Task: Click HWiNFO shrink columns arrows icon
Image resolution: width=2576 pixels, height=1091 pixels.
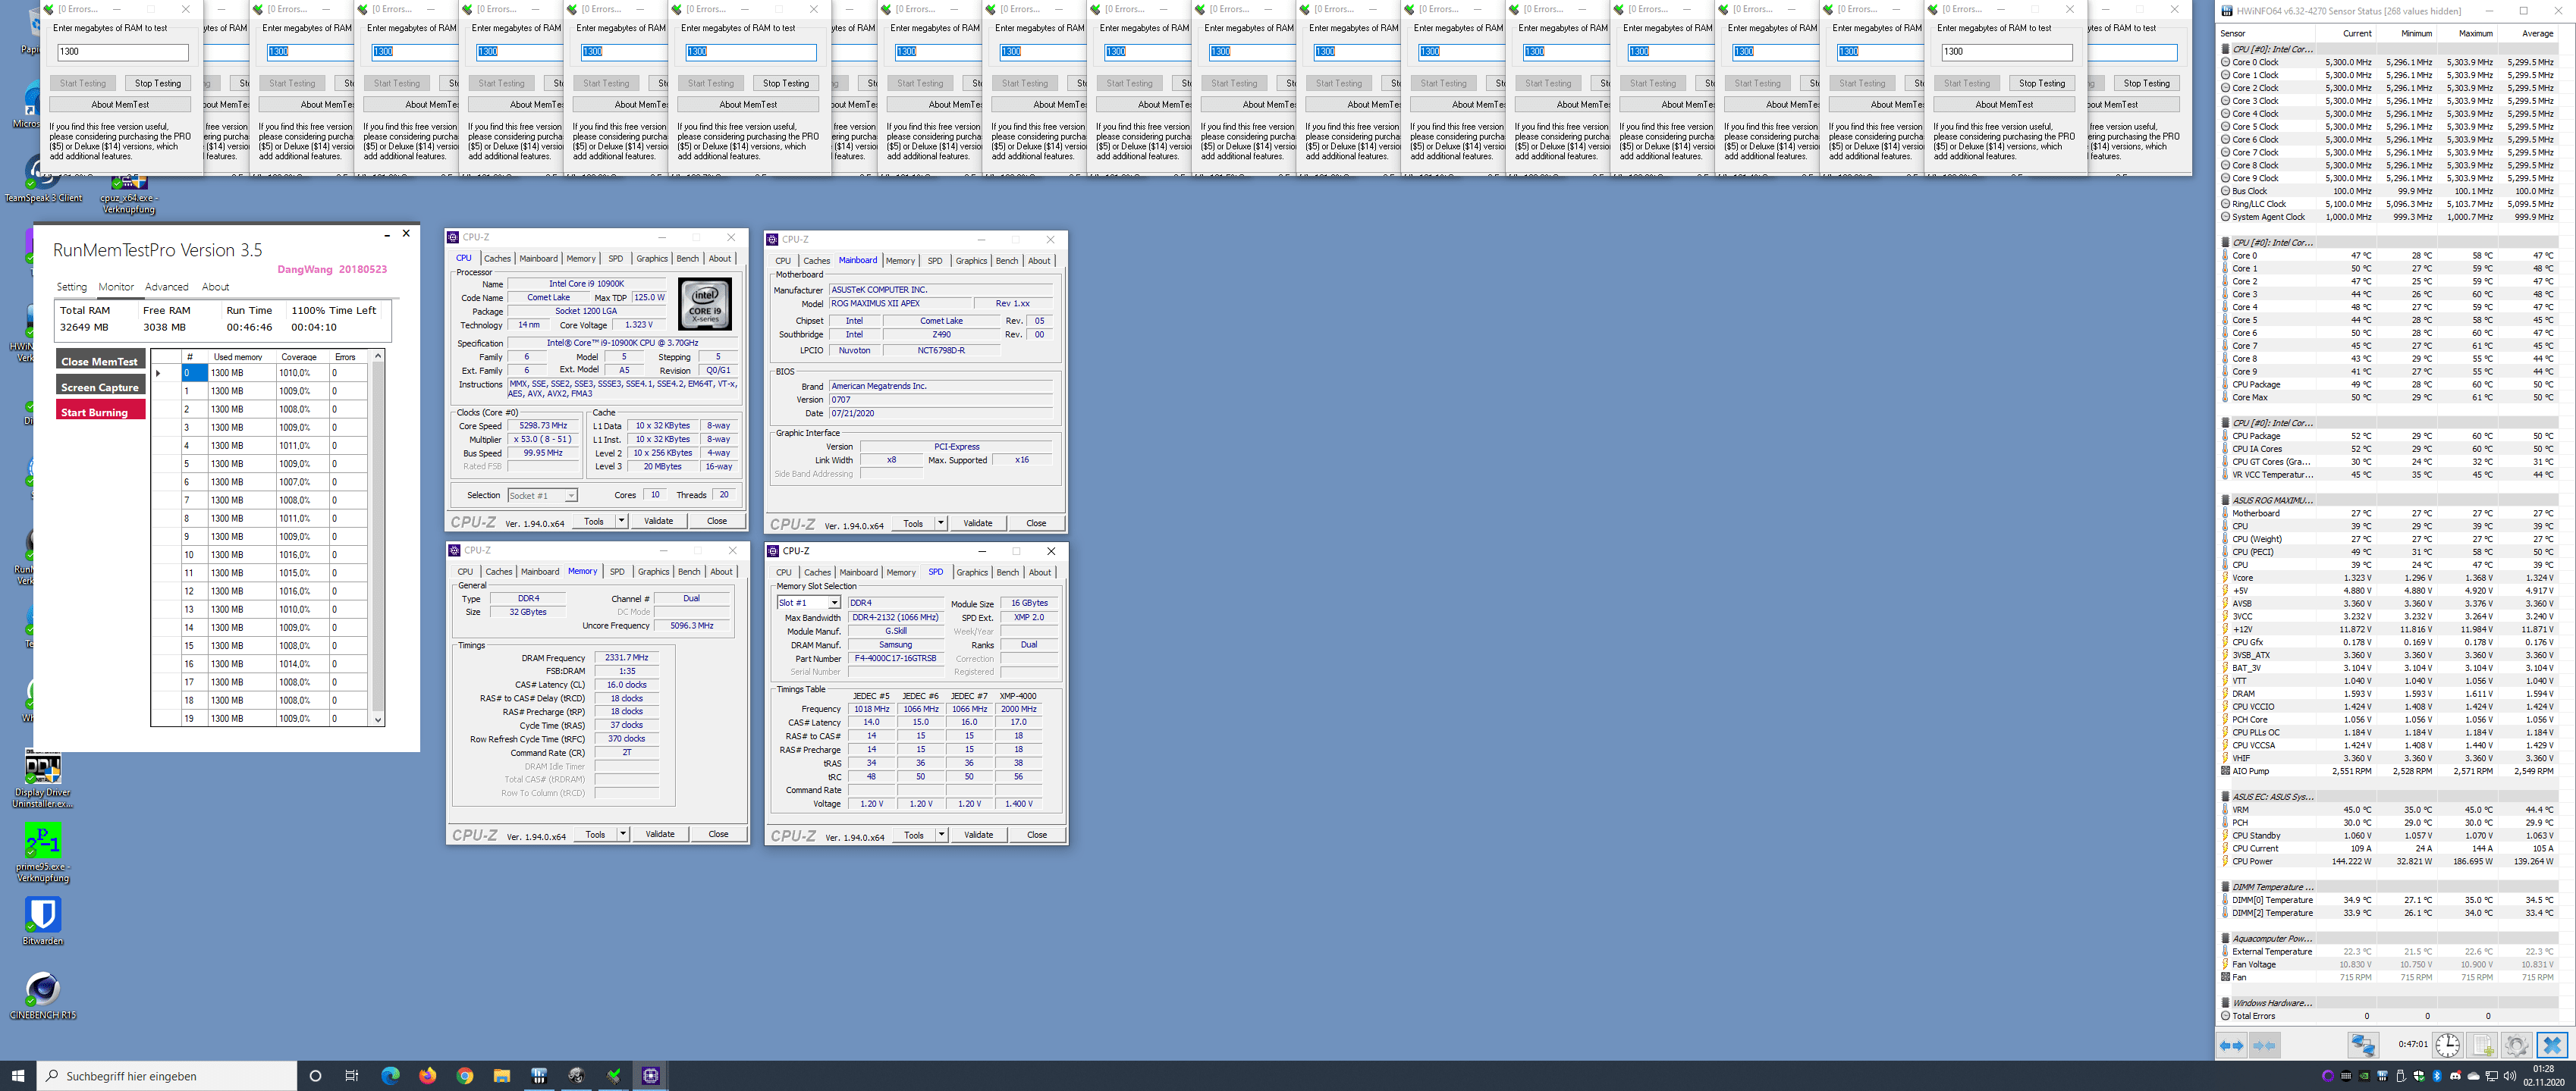Action: tap(2264, 1045)
